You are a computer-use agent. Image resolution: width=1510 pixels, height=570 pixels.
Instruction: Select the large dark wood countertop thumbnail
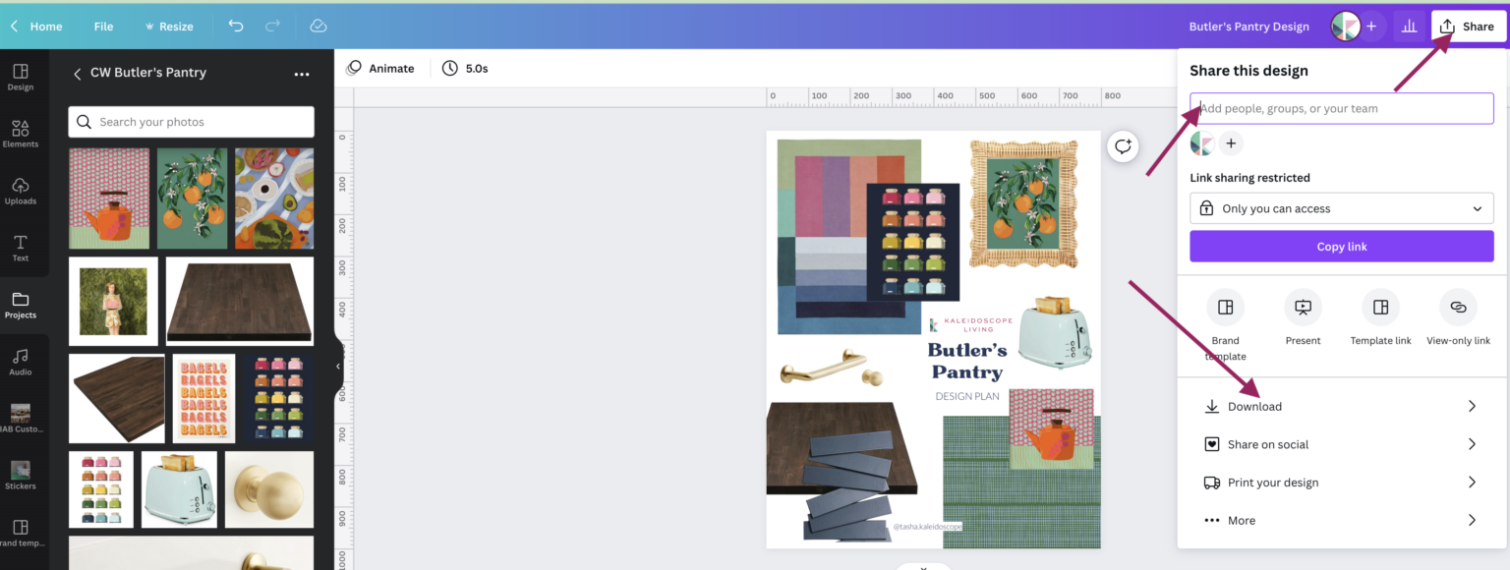[x=240, y=302]
